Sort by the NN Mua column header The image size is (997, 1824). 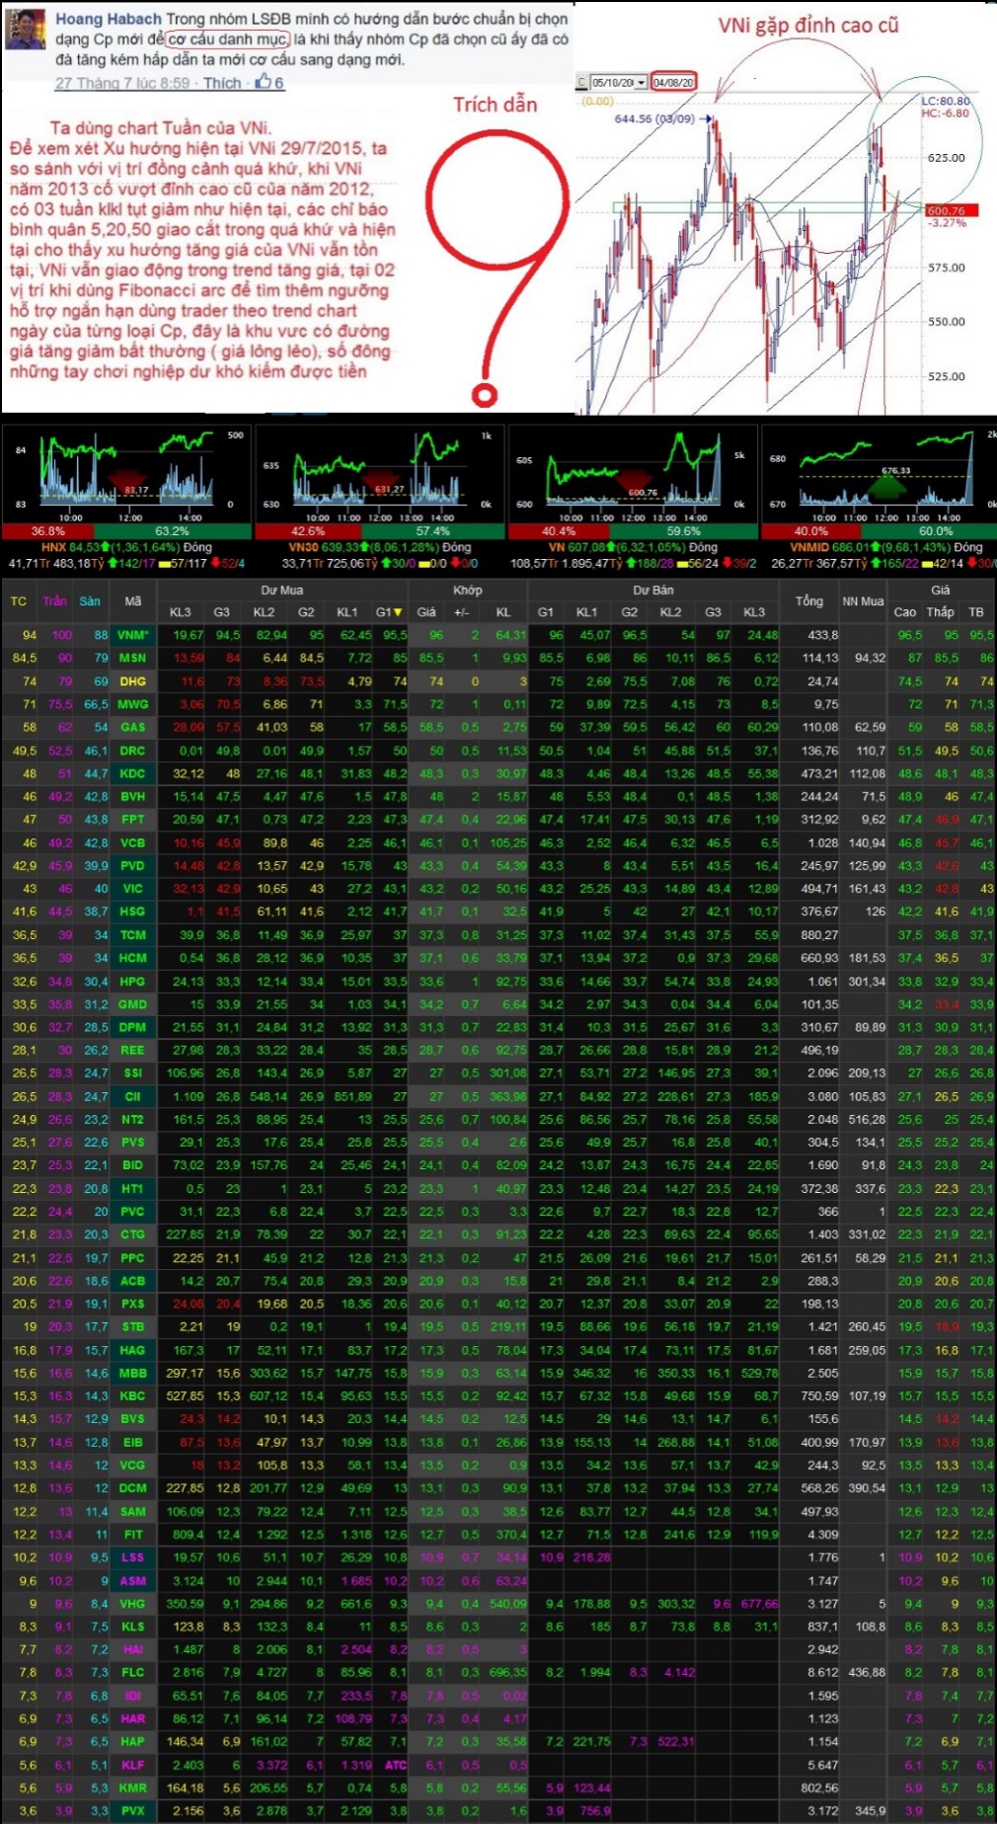coord(864,601)
